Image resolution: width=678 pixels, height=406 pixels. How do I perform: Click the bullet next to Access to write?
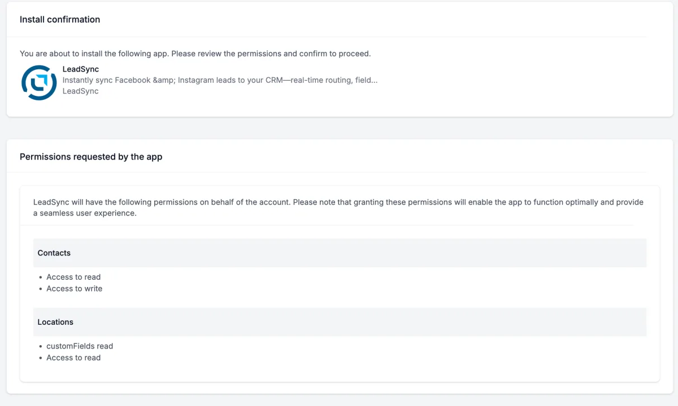click(x=41, y=289)
